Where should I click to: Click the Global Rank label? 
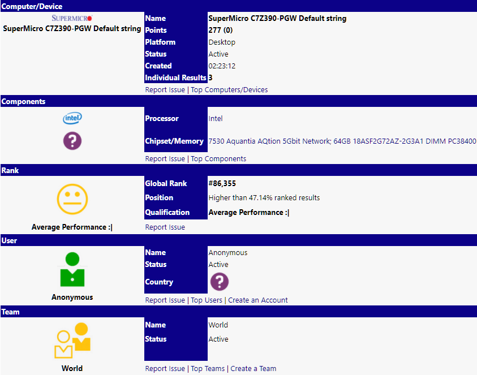click(x=166, y=183)
